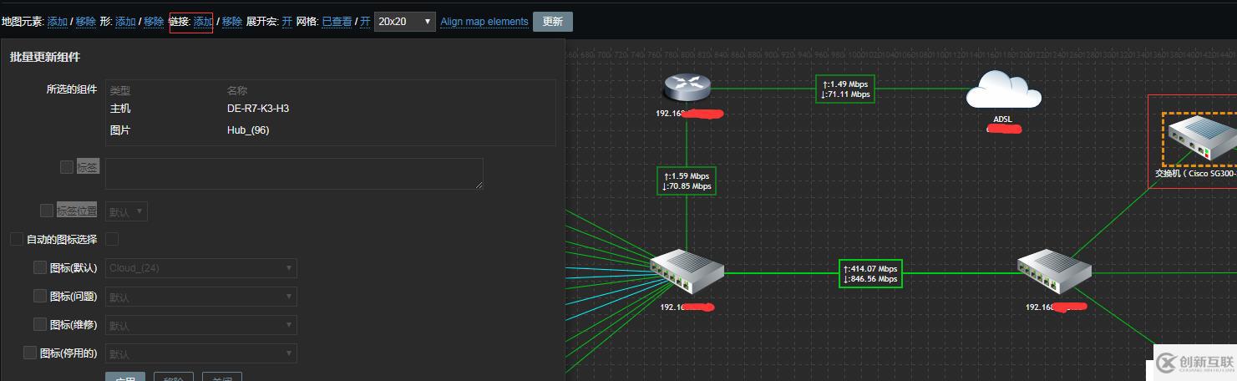This screenshot has width=1237, height=381.
Task: Enable the 图标(停用的) checkbox
Action: click(x=30, y=353)
